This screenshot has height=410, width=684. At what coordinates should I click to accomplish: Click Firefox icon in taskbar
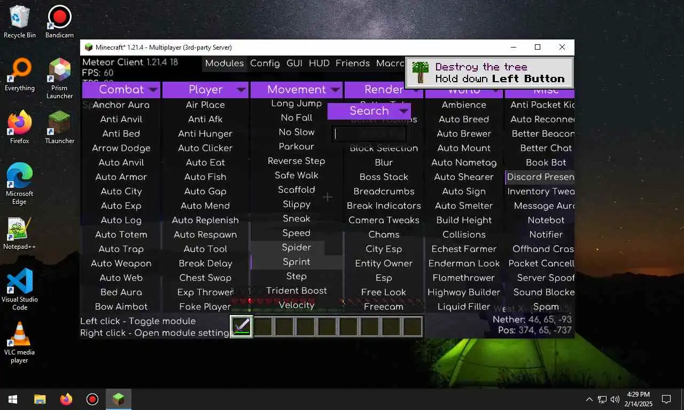coord(66,399)
